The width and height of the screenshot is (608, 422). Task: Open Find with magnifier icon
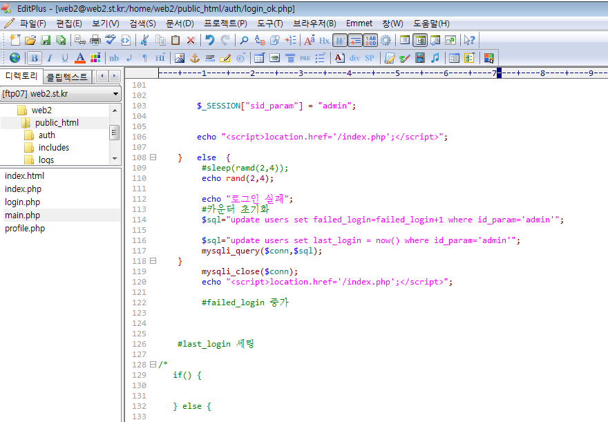coord(245,40)
